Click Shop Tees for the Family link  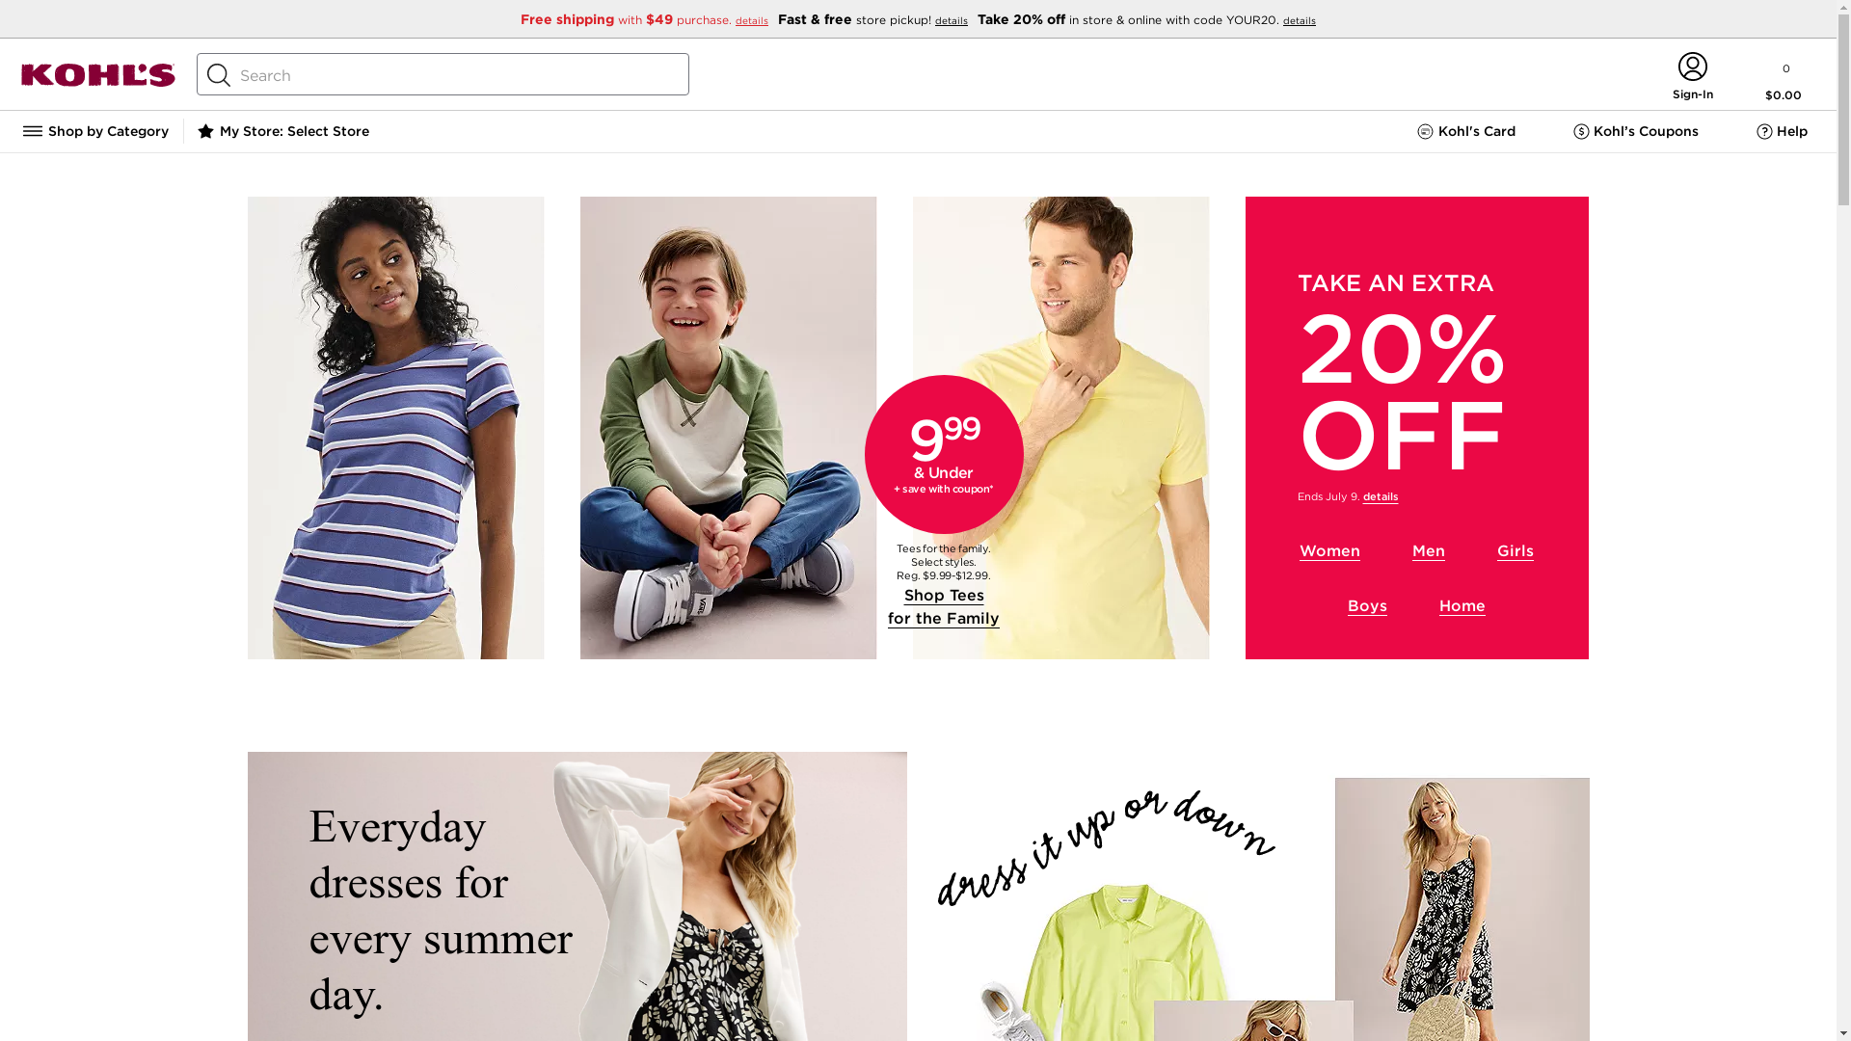(x=944, y=607)
